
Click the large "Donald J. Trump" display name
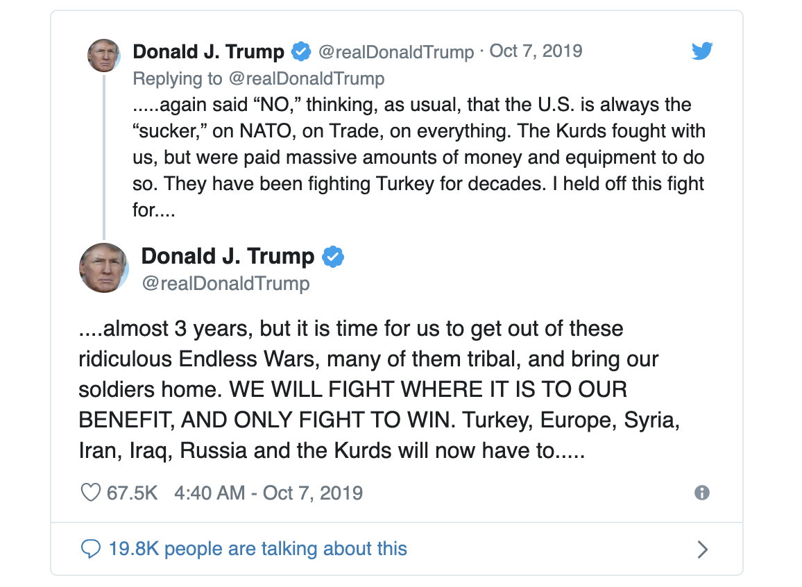[x=228, y=256]
